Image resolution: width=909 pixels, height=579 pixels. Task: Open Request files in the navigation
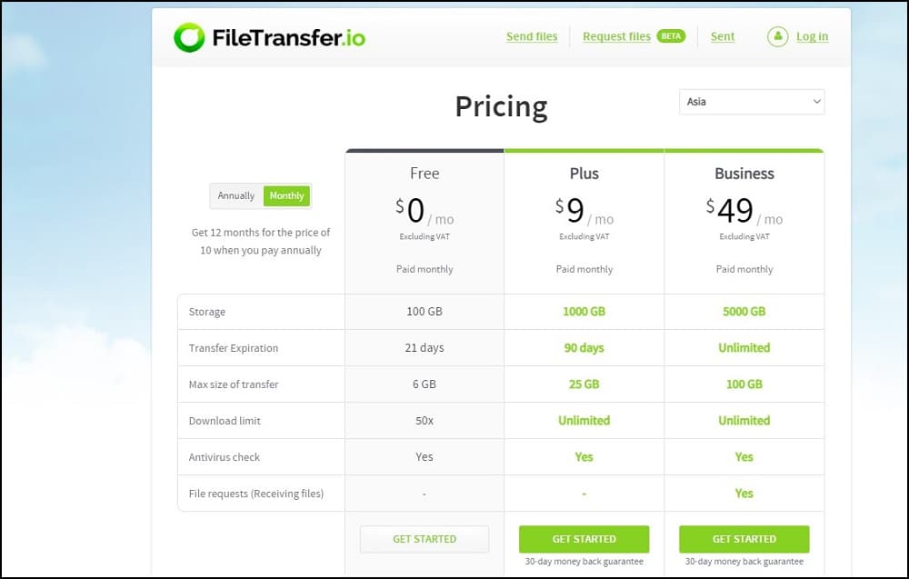(616, 36)
